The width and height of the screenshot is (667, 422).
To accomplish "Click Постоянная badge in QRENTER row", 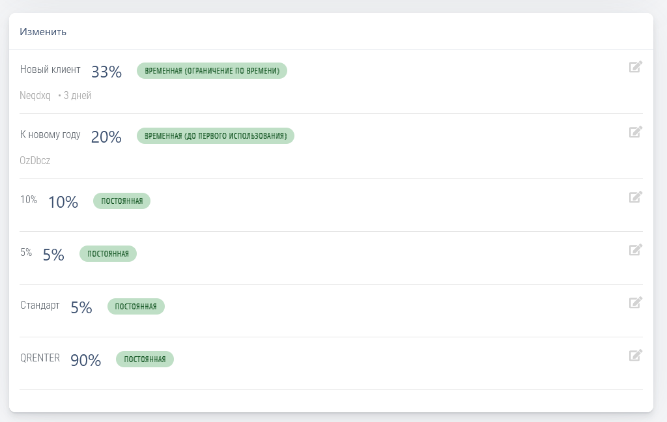I will click(145, 359).
